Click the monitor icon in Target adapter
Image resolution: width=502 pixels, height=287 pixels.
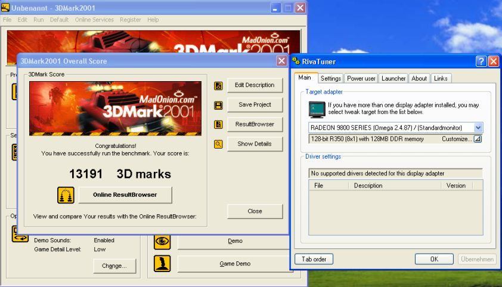coord(317,110)
